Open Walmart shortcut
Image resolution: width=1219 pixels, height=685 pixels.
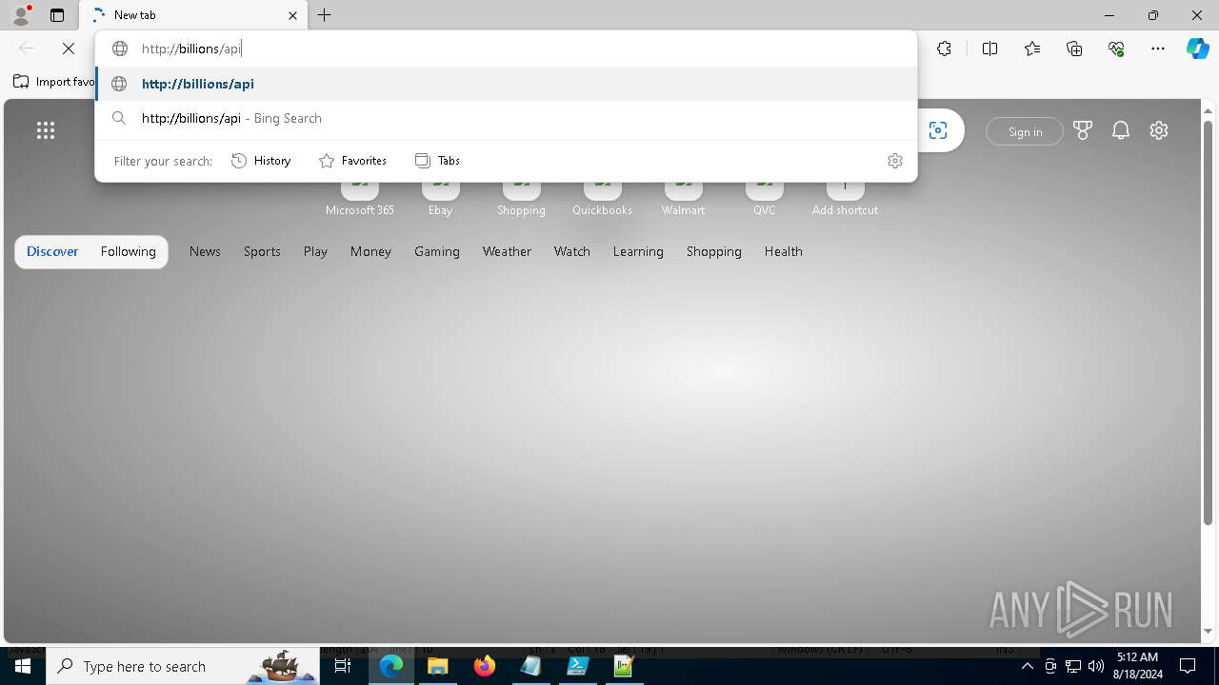coord(683,198)
